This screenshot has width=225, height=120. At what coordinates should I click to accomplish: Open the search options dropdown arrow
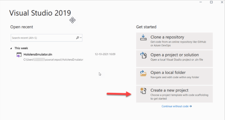tap(81, 38)
